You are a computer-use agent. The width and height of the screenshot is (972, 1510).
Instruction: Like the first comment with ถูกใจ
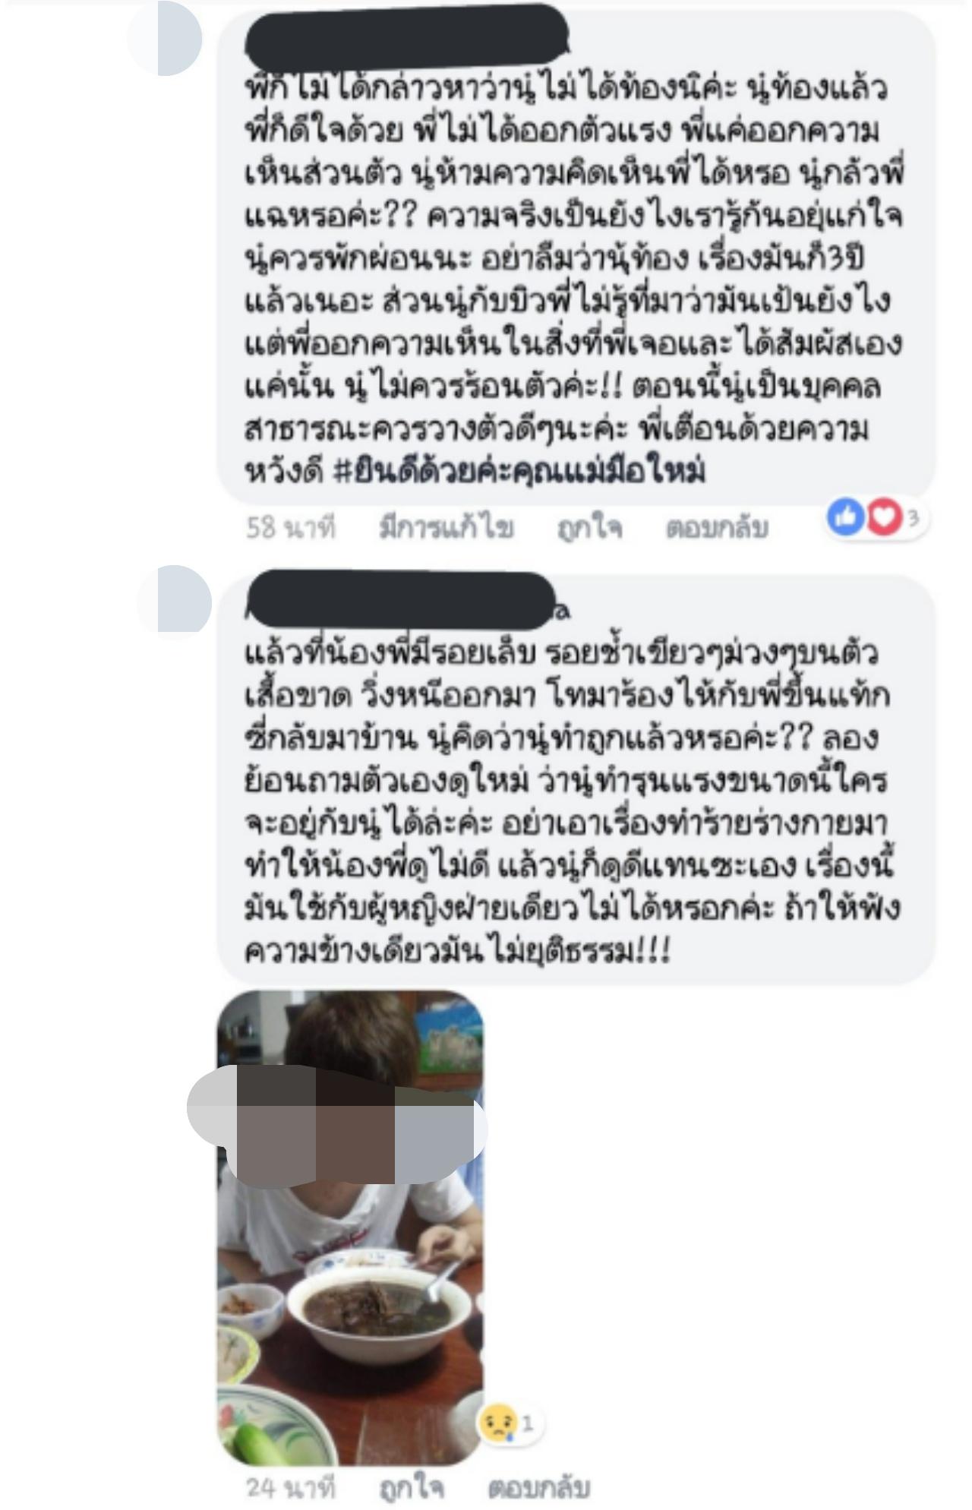[x=590, y=527]
